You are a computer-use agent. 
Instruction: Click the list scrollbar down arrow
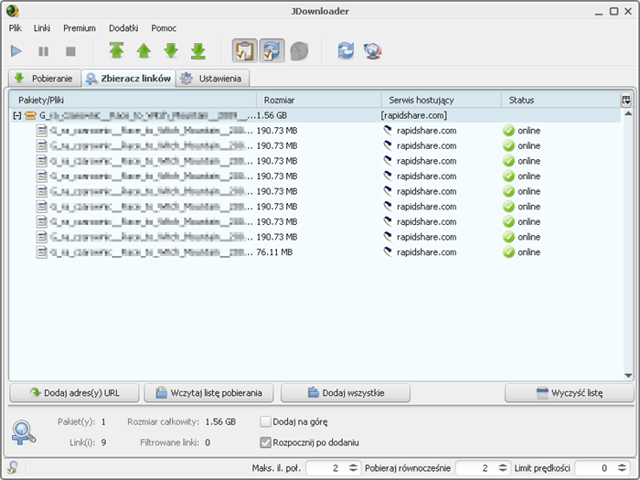[x=628, y=376]
